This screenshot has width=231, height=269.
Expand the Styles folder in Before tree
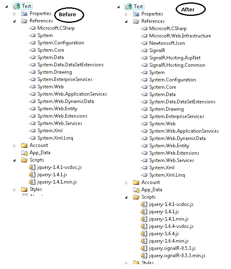click(14, 190)
